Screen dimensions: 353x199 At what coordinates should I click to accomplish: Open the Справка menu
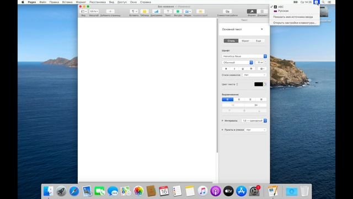[146, 2]
